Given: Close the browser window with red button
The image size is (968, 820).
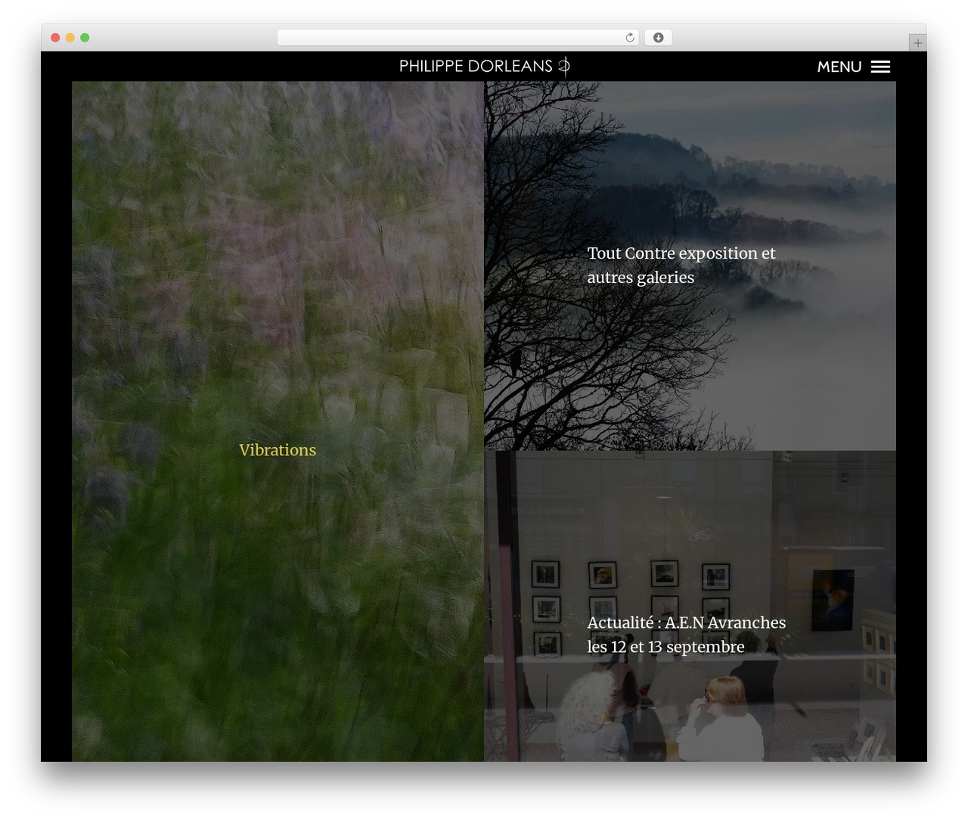Looking at the screenshot, I should click(55, 38).
